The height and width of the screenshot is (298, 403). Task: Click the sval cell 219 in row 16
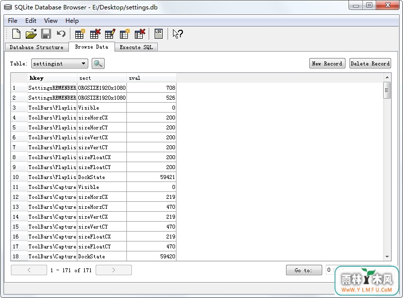[x=151, y=237]
